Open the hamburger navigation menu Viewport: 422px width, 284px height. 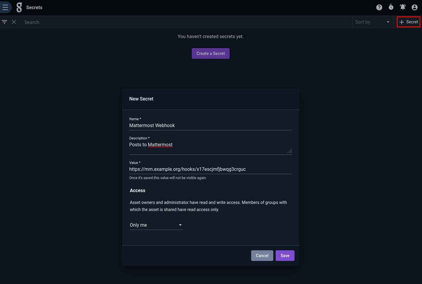point(5,7)
